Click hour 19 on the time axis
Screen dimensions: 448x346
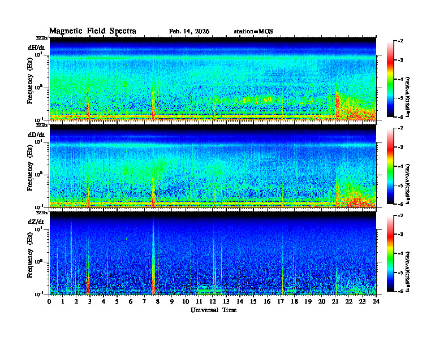point(308,302)
